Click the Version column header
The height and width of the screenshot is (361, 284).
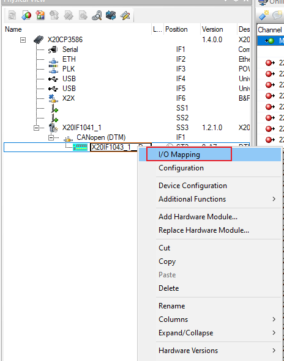[x=219, y=29]
